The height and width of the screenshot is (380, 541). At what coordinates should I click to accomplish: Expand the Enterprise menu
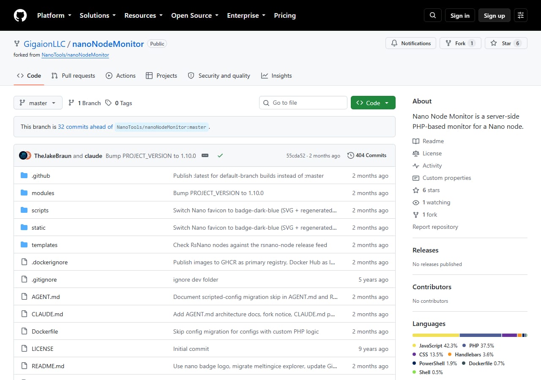pos(246,16)
